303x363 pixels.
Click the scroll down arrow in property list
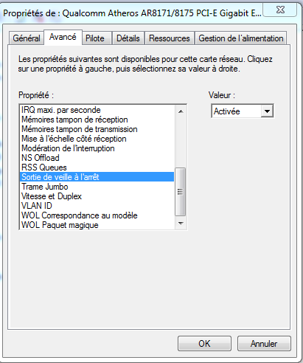coord(181,224)
